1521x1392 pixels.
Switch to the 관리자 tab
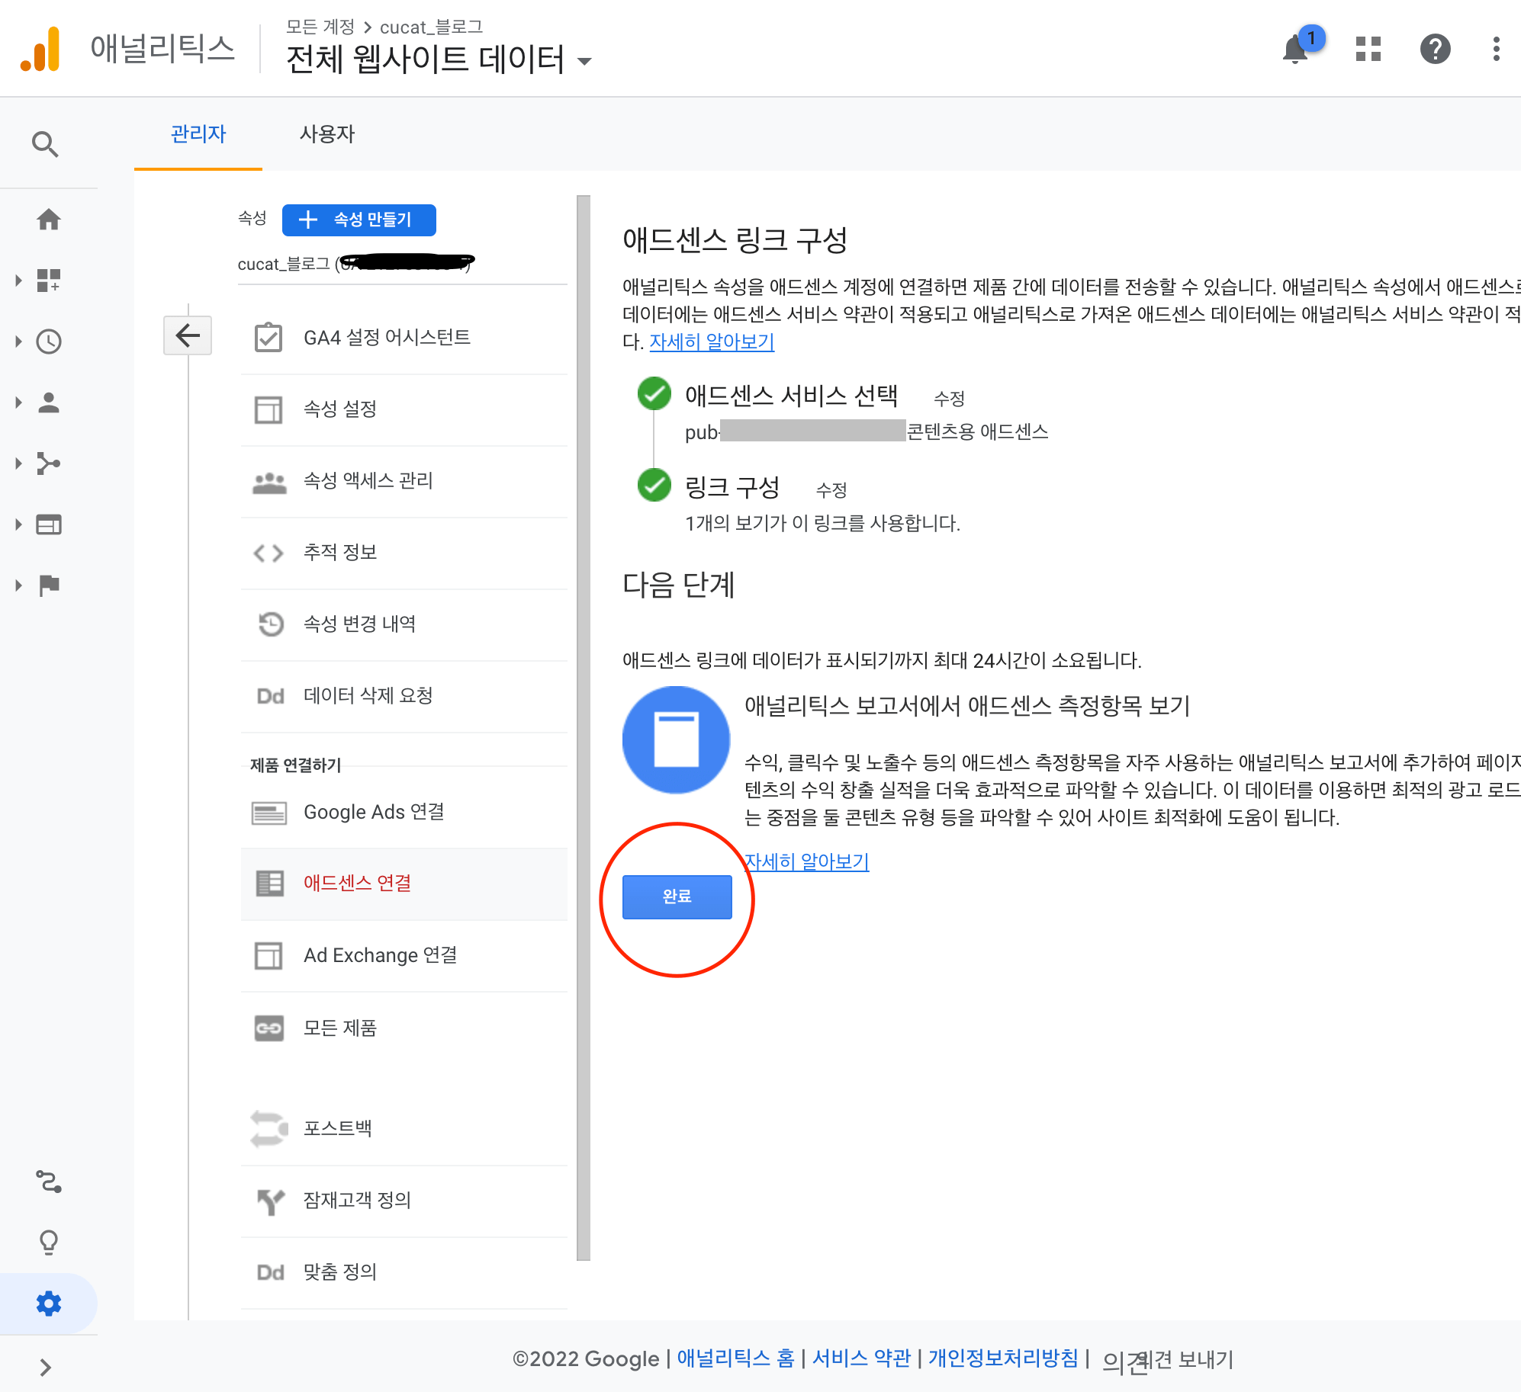point(198,134)
